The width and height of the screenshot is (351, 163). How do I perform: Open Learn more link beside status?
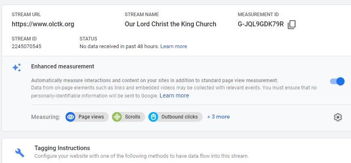pos(173,47)
